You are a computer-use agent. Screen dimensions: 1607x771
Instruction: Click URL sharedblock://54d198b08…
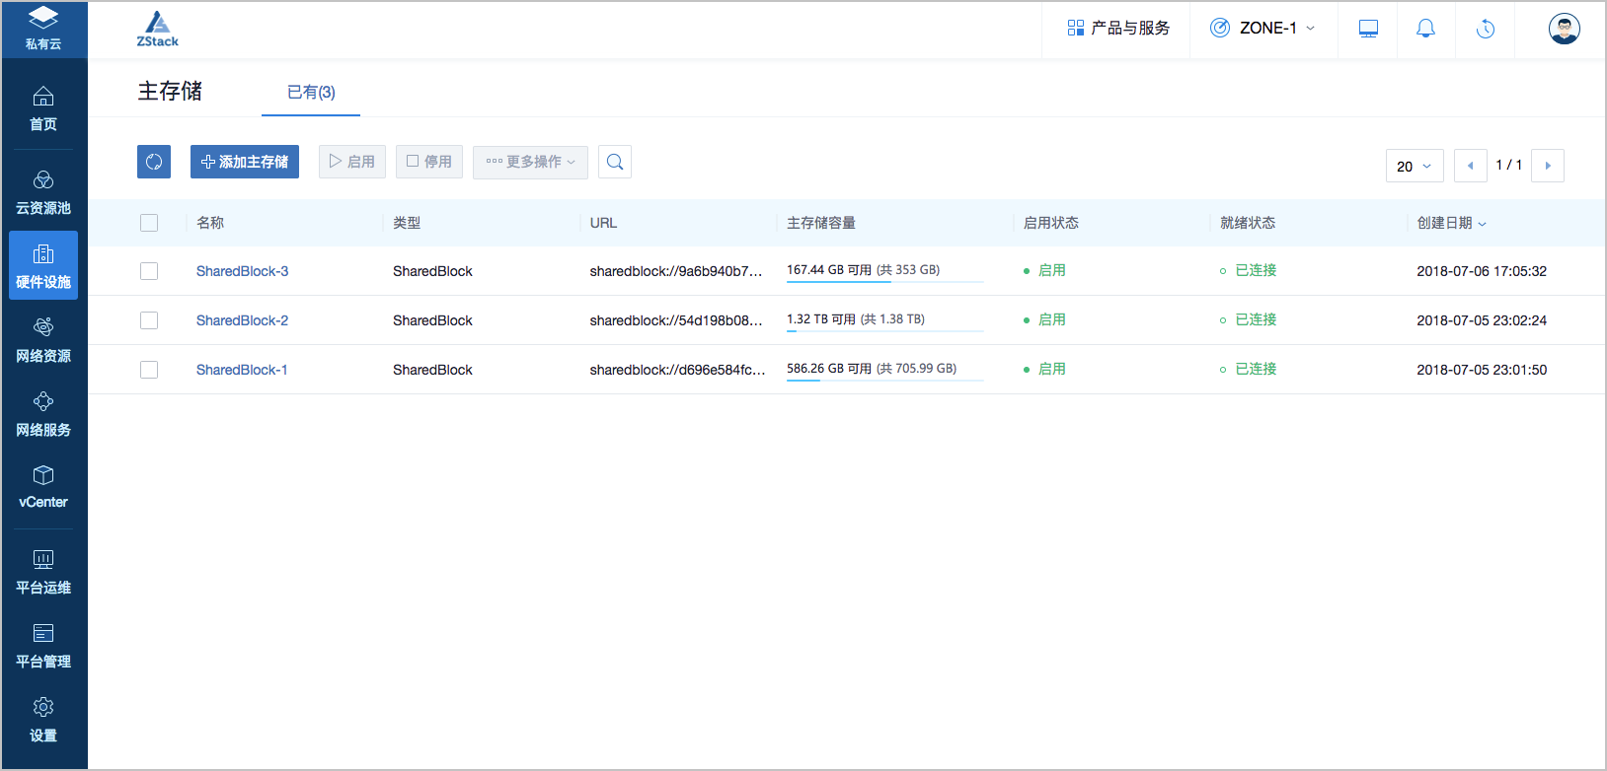pos(676,320)
